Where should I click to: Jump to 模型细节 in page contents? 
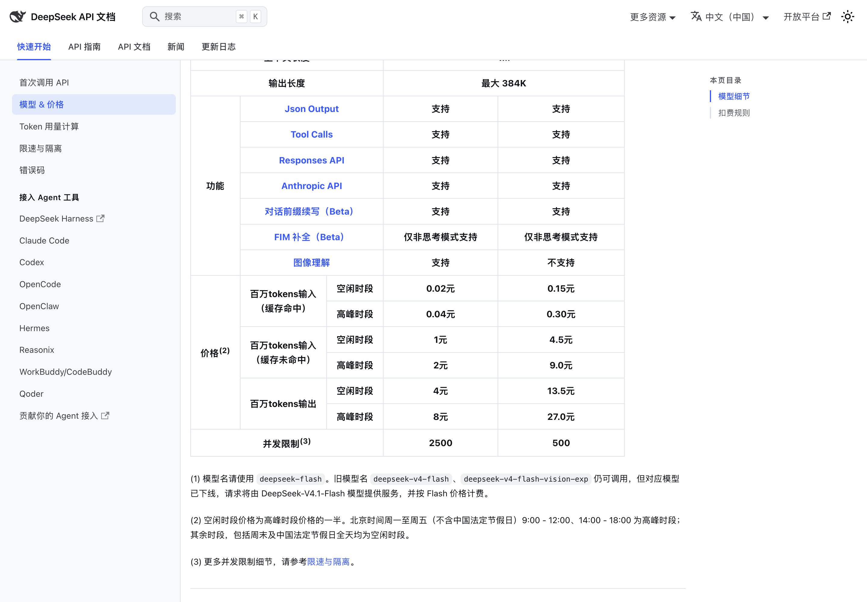(x=734, y=96)
